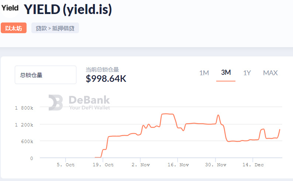Switch to the MAX time range
The width and height of the screenshot is (293, 181).
270,73
